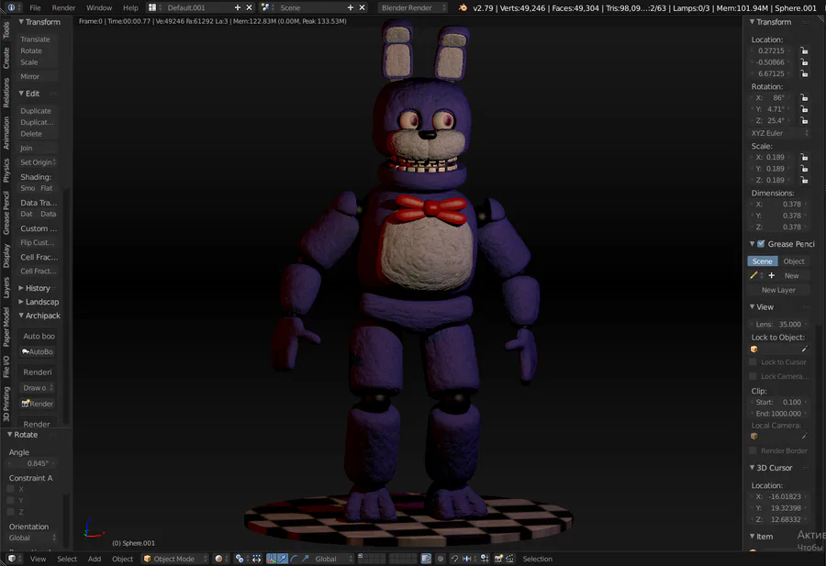Open the Render menu
Image resolution: width=826 pixels, height=566 pixels.
click(x=63, y=7)
